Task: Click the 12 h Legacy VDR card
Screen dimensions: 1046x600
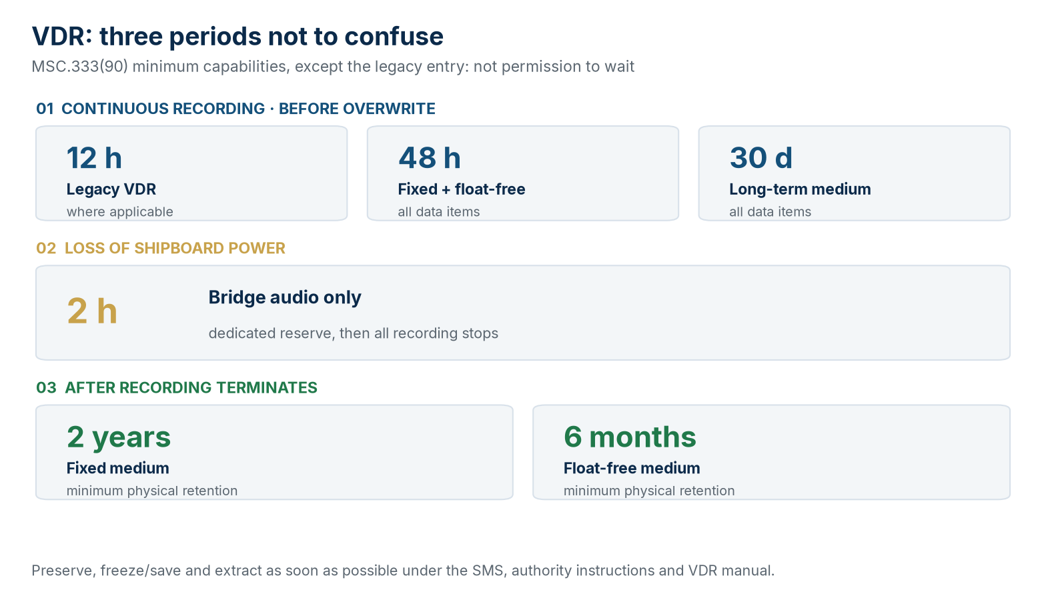Action: 191,173
